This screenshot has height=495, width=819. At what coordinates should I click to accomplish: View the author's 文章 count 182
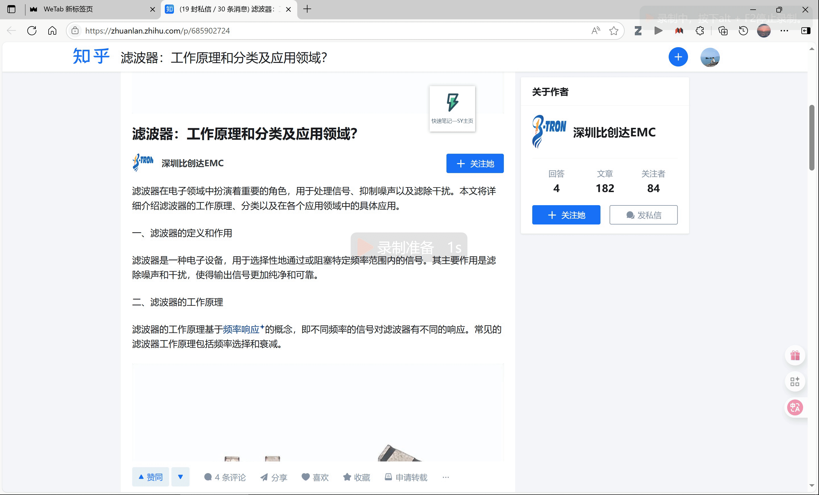tap(605, 181)
